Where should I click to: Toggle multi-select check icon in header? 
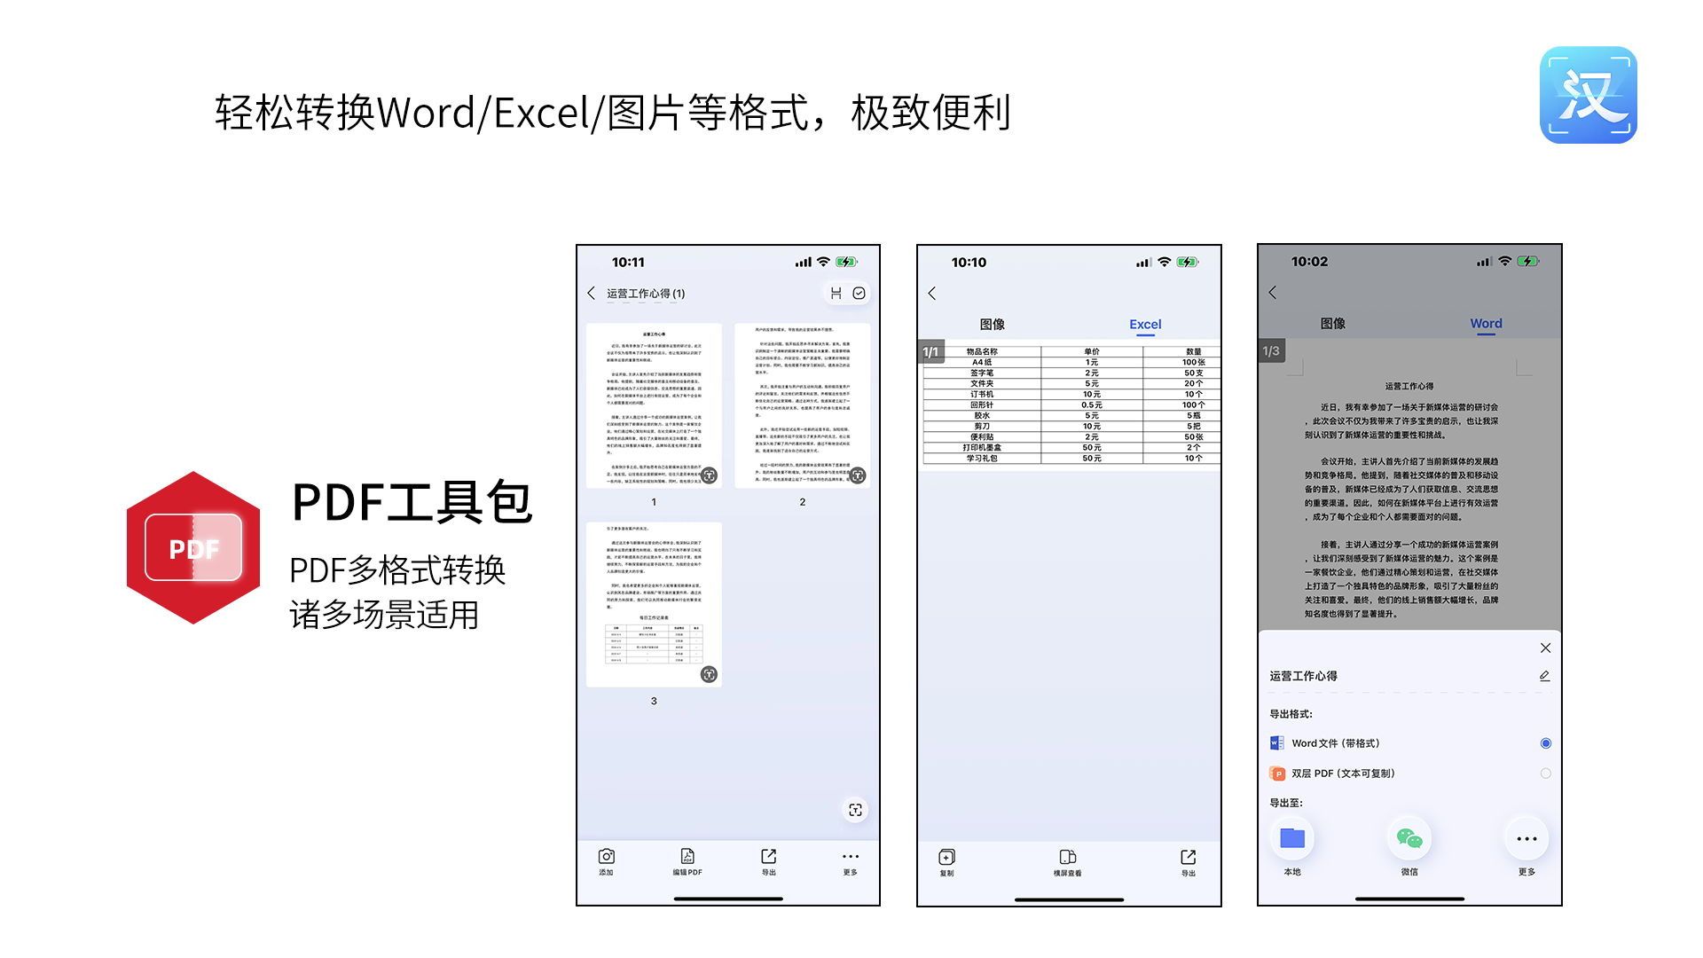[859, 294]
